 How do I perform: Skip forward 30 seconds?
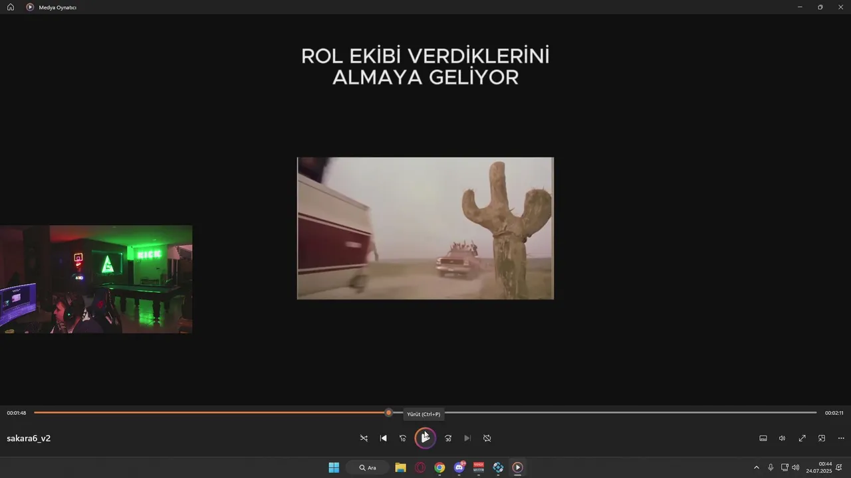tap(448, 438)
